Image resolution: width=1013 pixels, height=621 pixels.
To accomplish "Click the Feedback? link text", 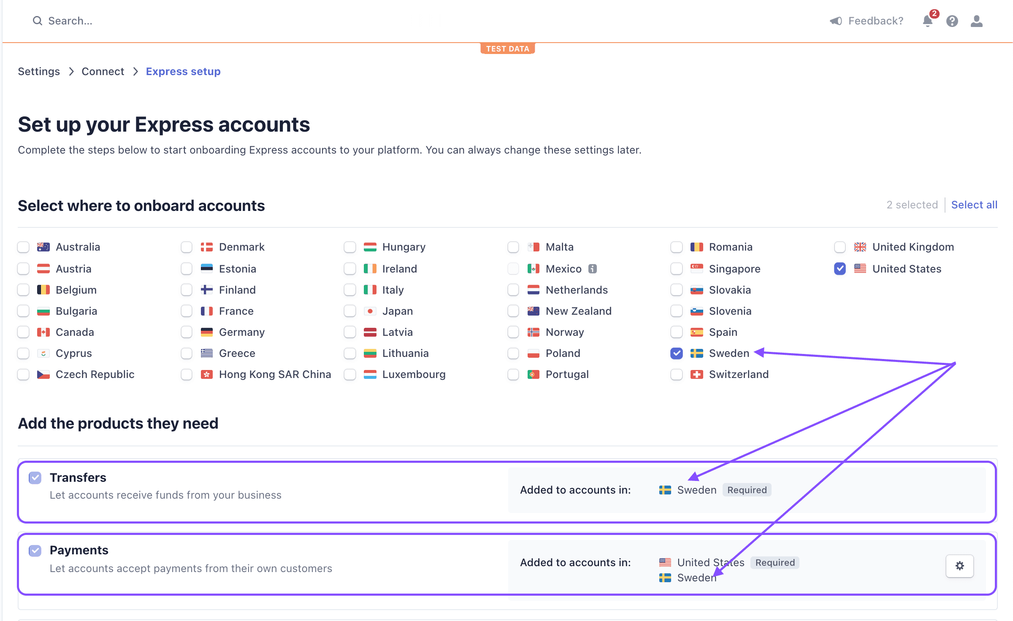I will (x=876, y=21).
